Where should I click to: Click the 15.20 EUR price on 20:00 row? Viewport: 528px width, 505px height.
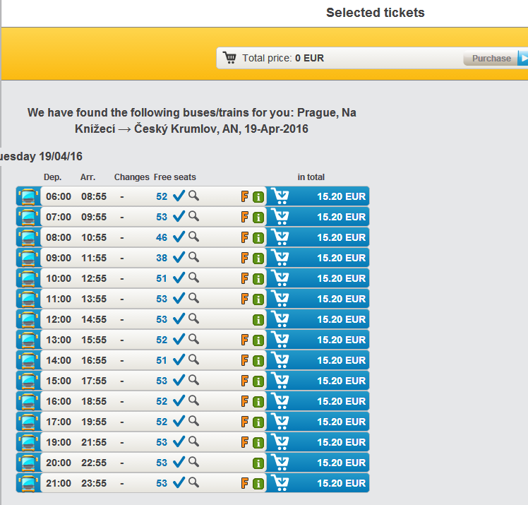[x=342, y=463]
